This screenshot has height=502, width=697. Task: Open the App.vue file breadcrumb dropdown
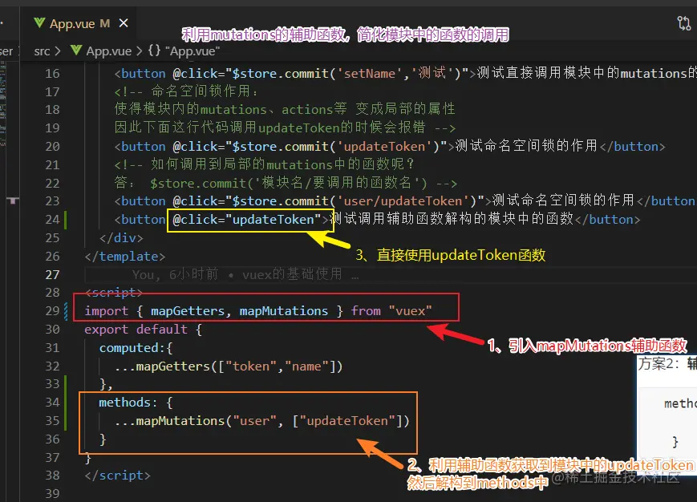108,51
